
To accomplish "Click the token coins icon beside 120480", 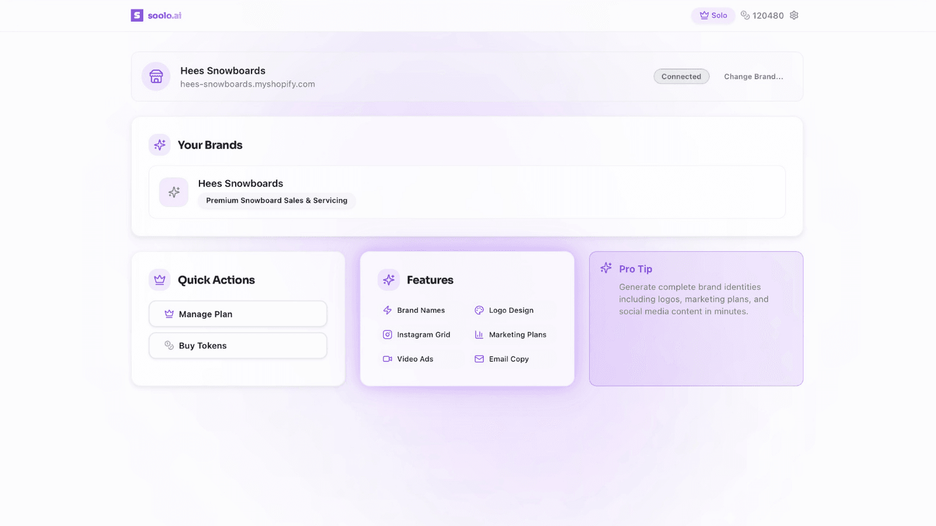I will click(745, 15).
